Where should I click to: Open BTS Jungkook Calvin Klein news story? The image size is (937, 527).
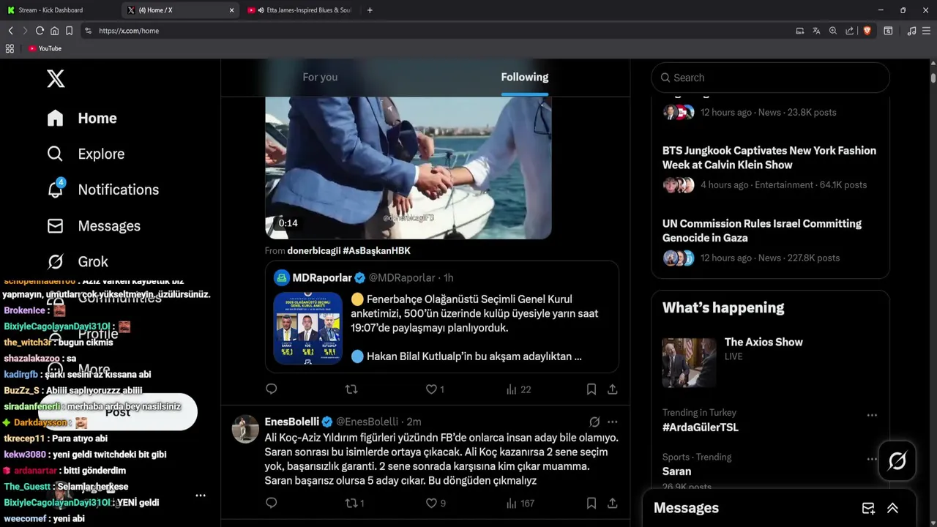(x=769, y=157)
